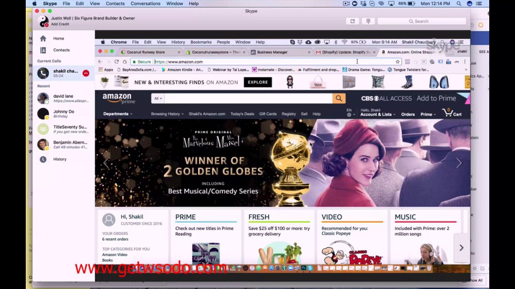This screenshot has width=515, height=289.
Task: Expand the Departments dropdown
Action: pos(117,114)
